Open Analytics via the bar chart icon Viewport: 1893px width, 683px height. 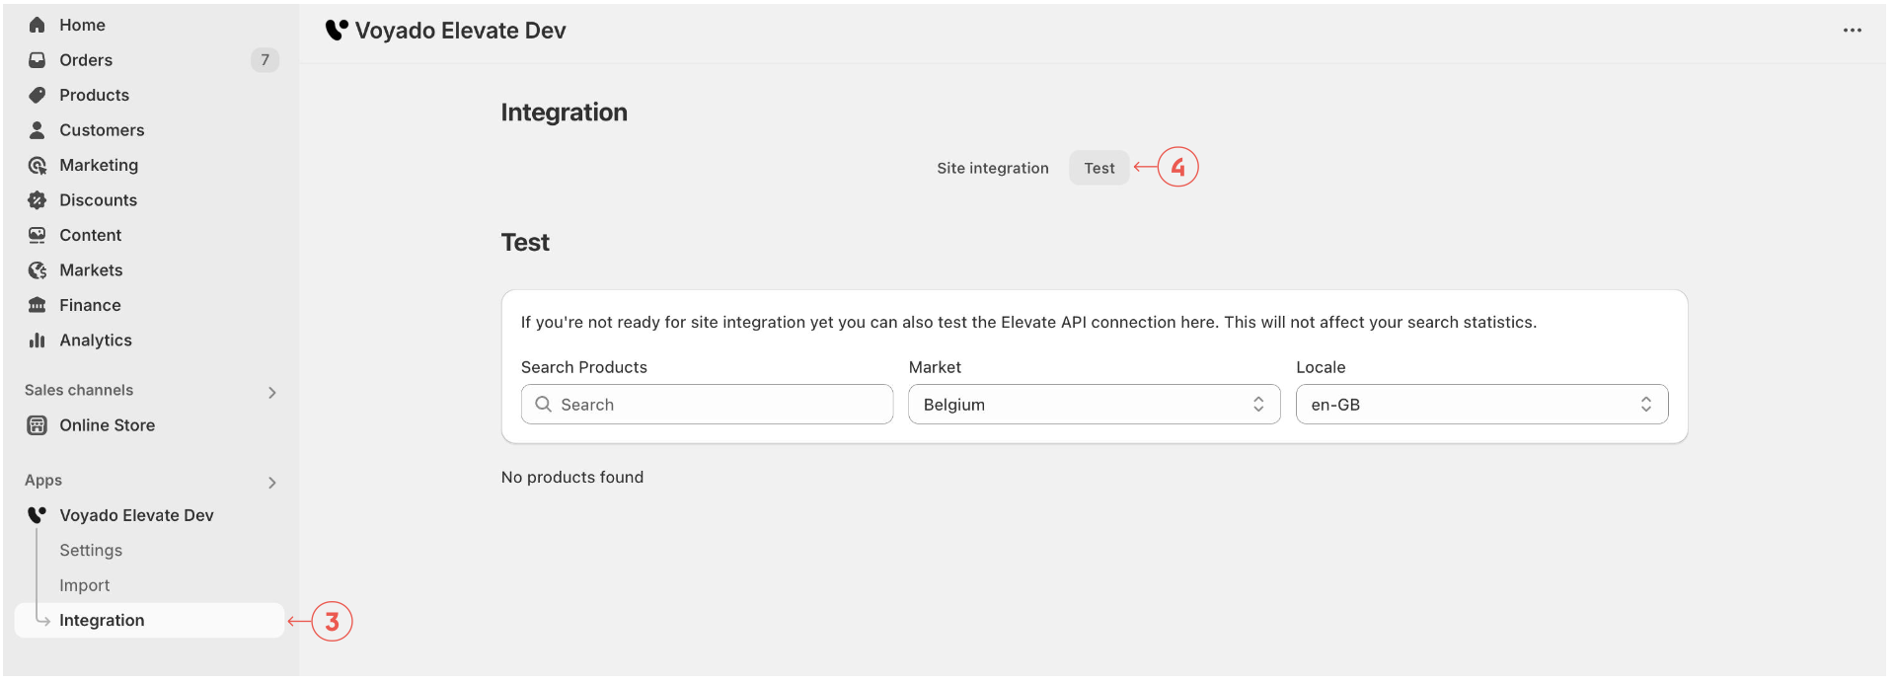[38, 341]
